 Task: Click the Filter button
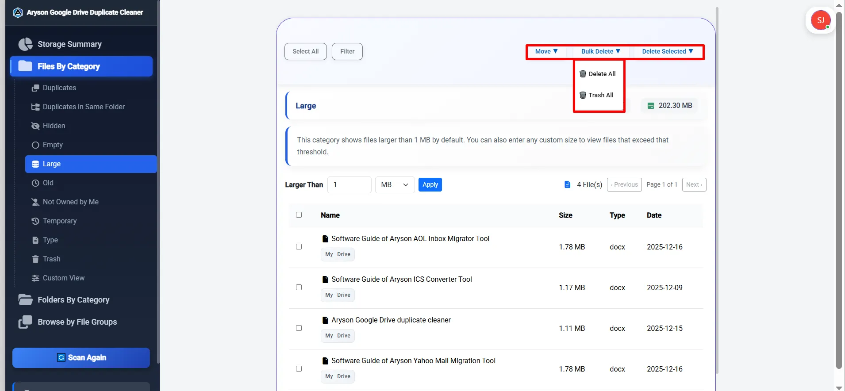click(347, 51)
